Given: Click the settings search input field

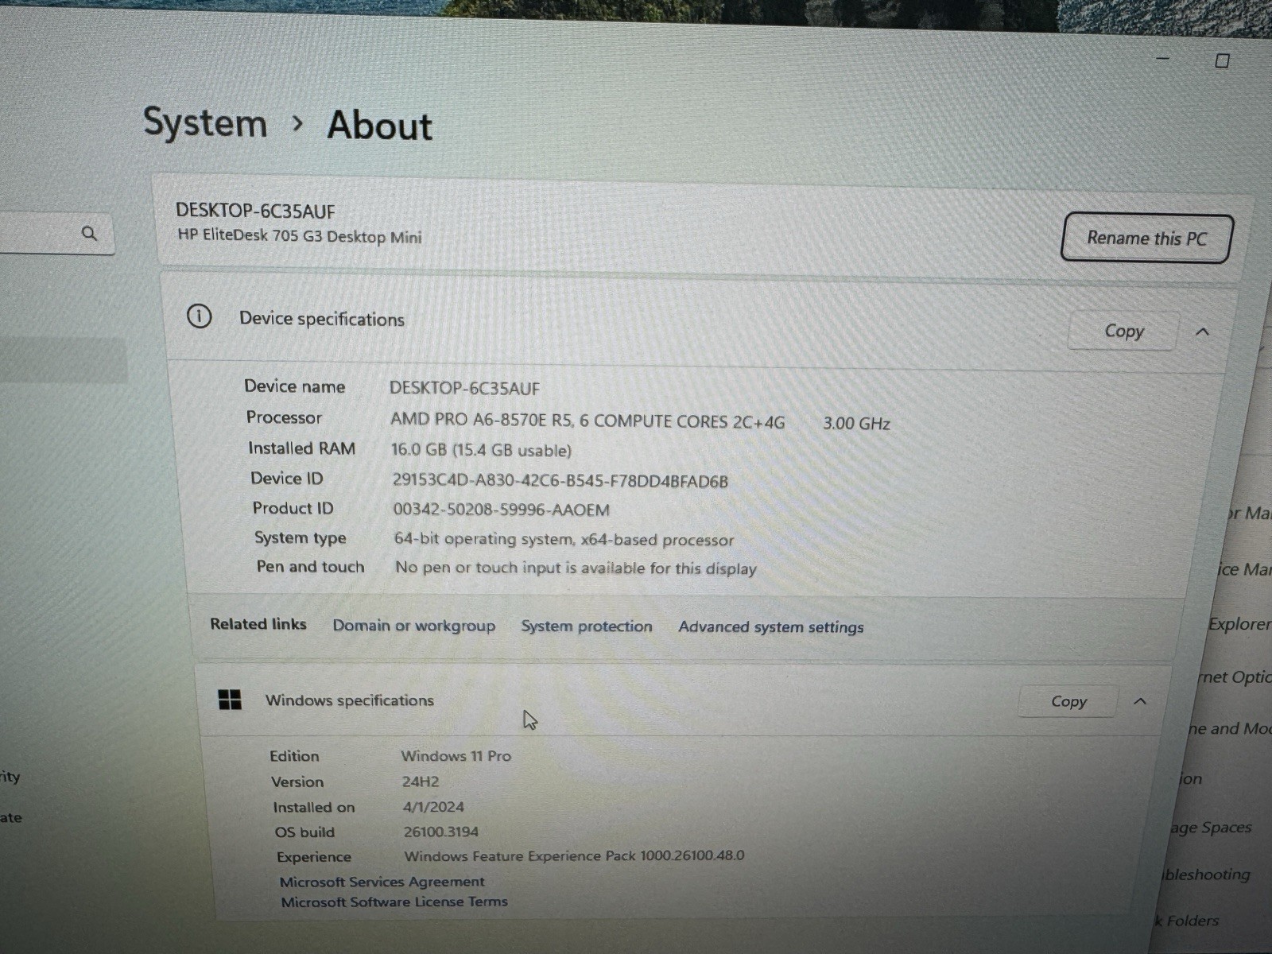Looking at the screenshot, I should pyautogui.click(x=56, y=233).
